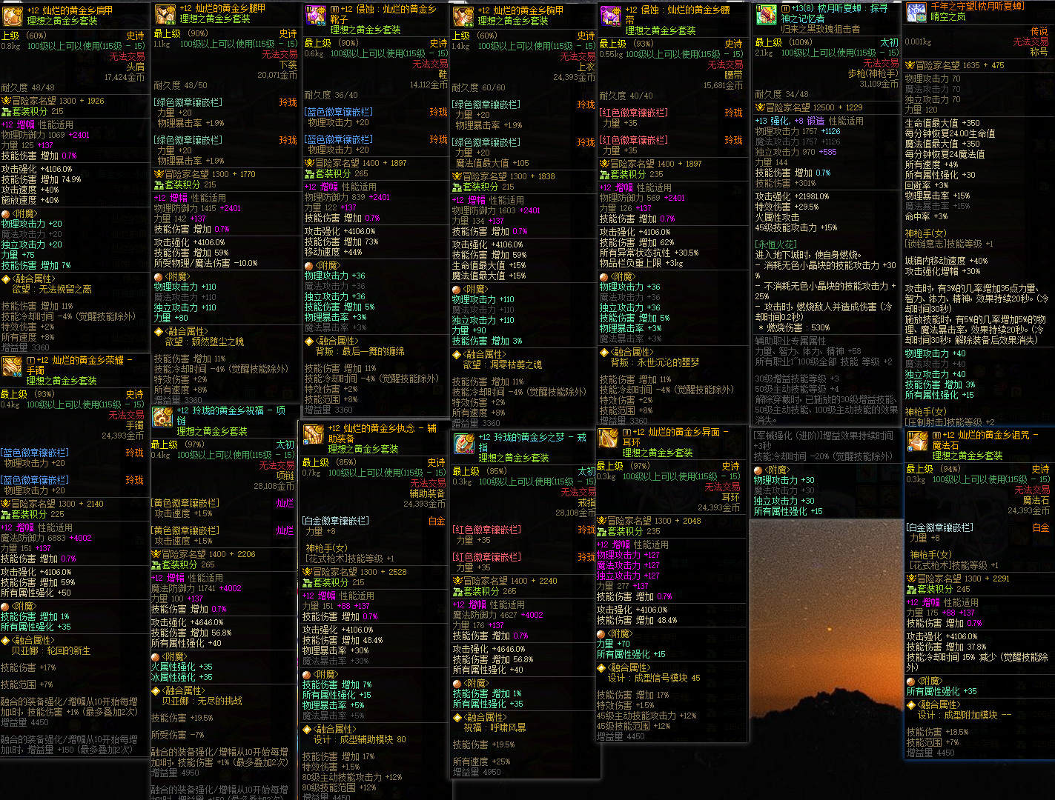
Task: Click the 施放速度 +40% stat line
Action: [x=30, y=201]
